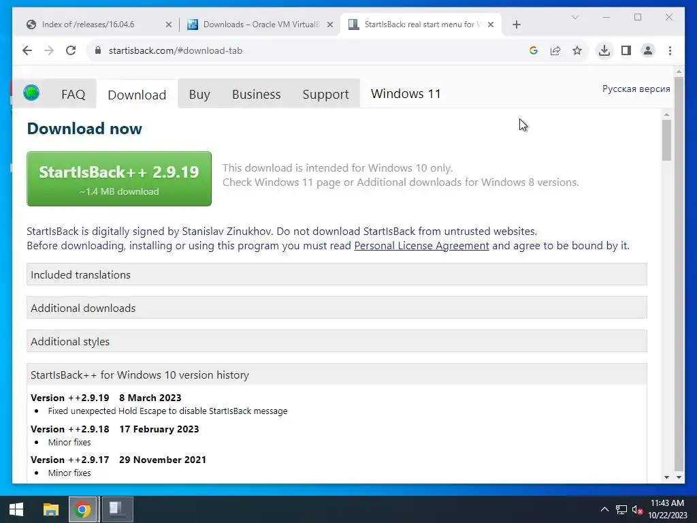Click Version ++2.9.17 heading text
The width and height of the screenshot is (697, 523).
point(70,460)
